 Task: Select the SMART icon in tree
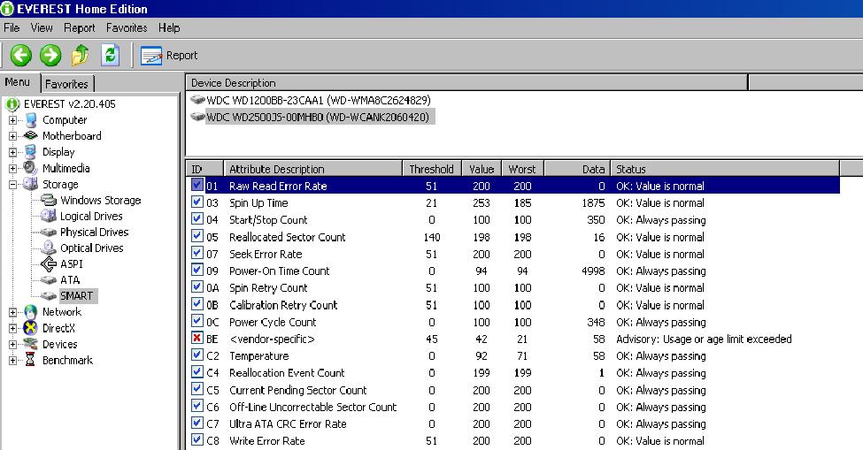49,295
